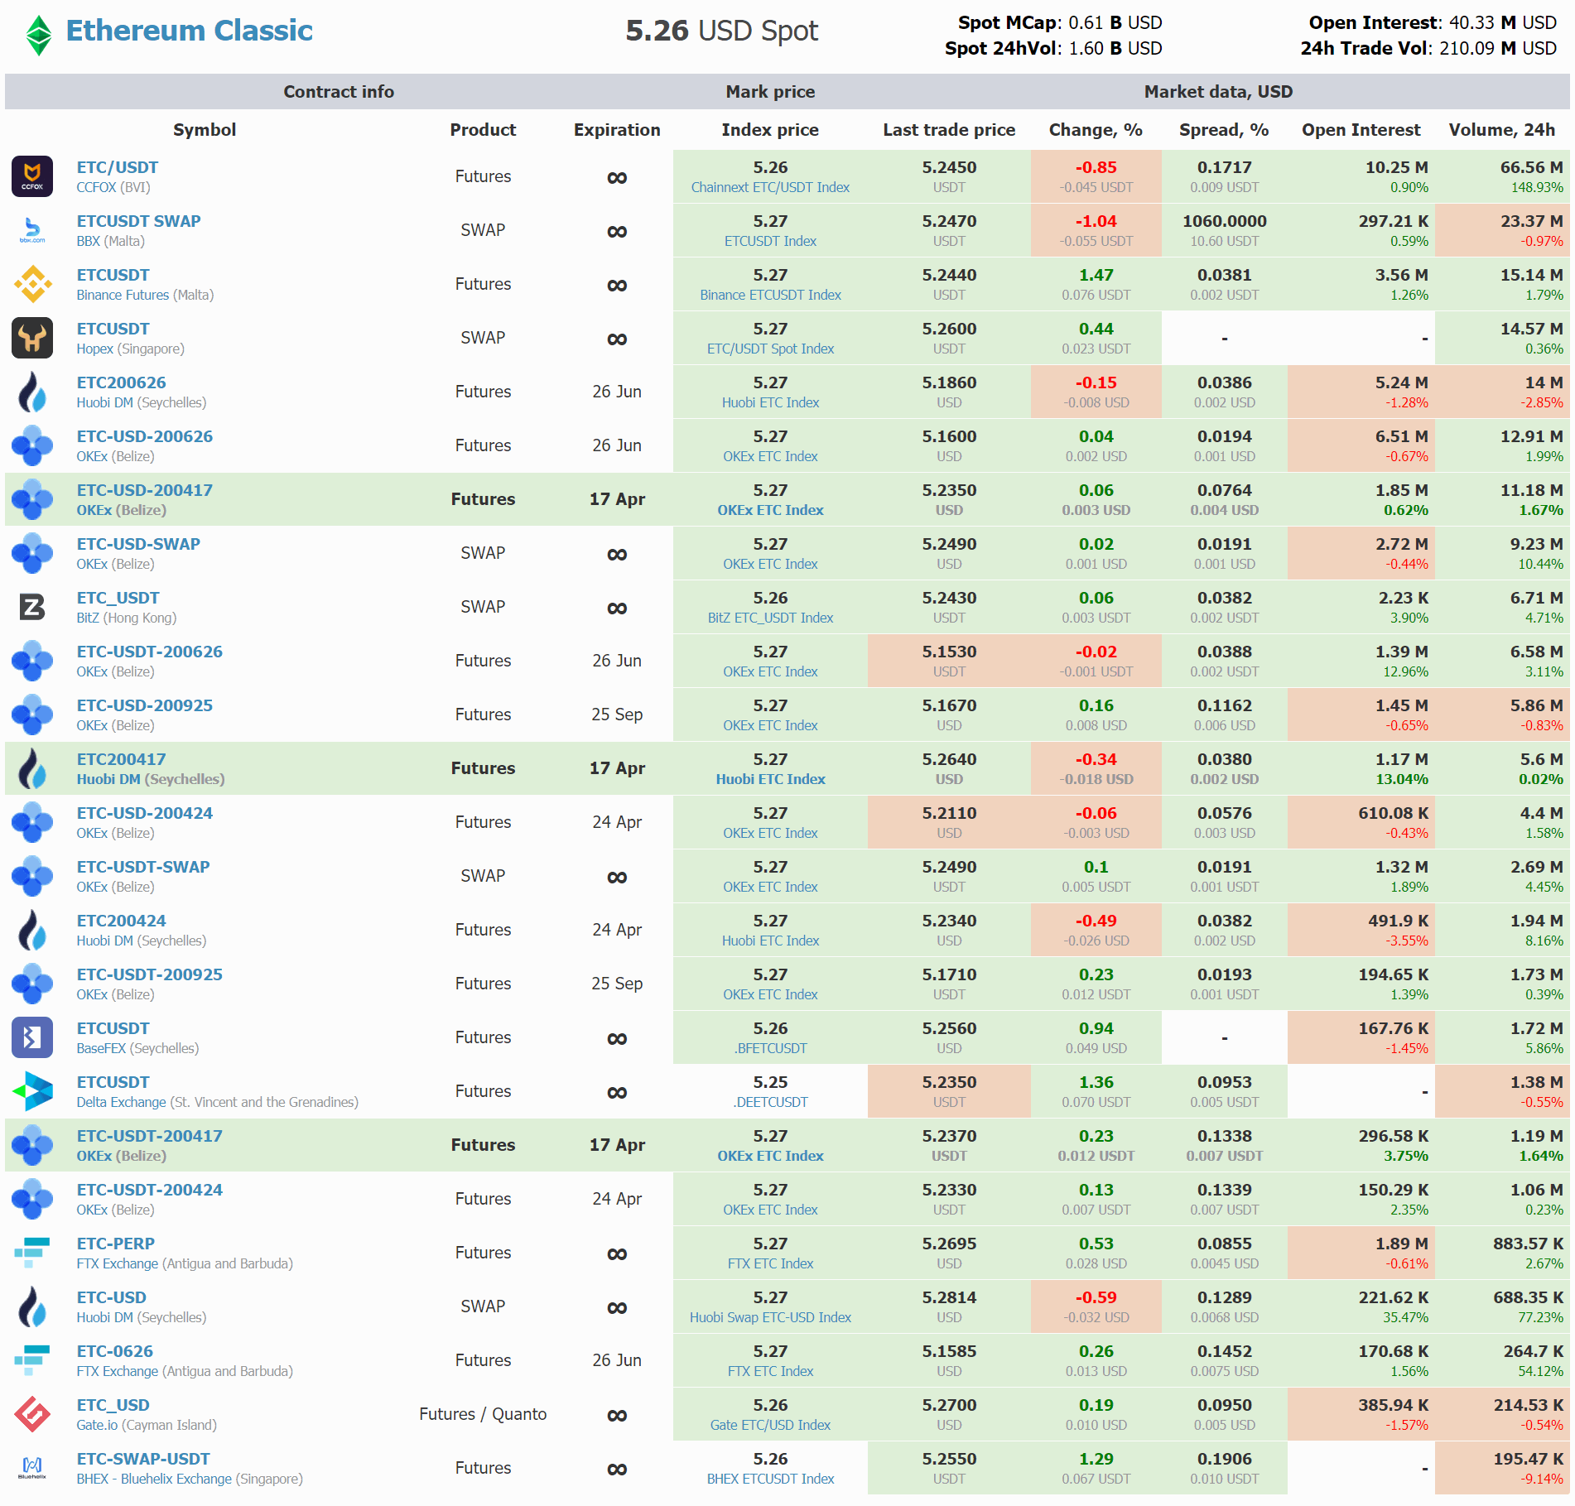Click the Ethereum Classic green diamond logo
1575x1506 pixels.
[x=38, y=36]
